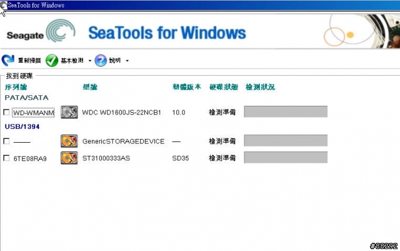
Task: Click the GenericSTORAGEDEVICE model name
Action: (x=123, y=141)
